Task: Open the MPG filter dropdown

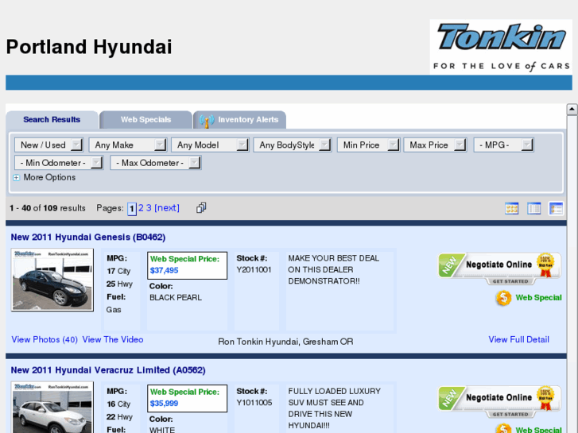Action: pos(503,145)
